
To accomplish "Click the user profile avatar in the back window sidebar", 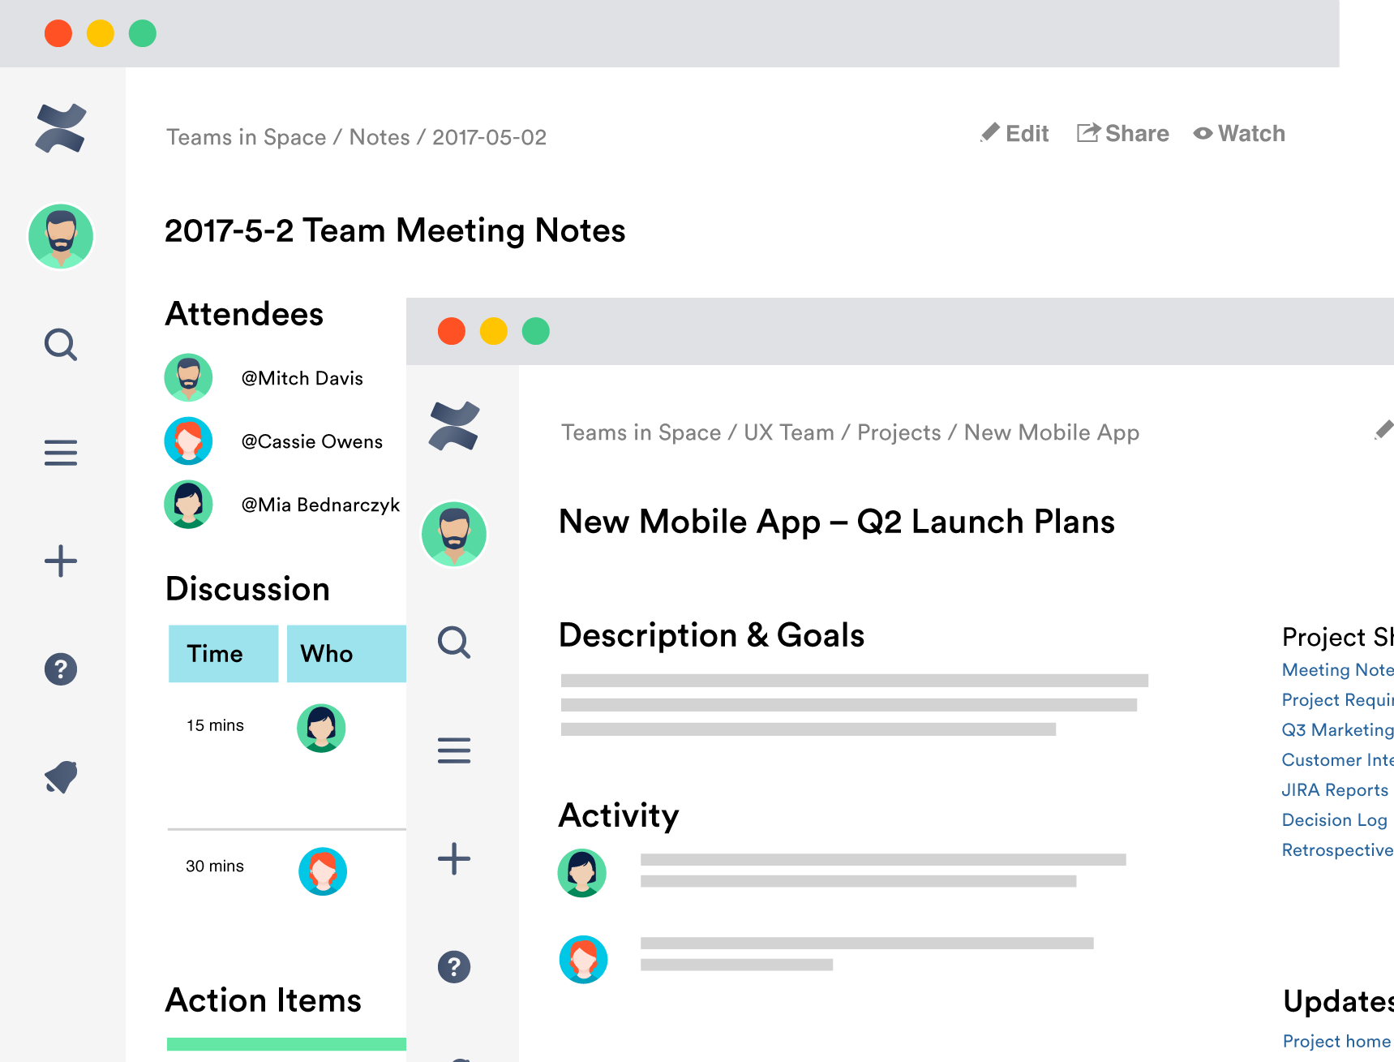I will [x=61, y=236].
